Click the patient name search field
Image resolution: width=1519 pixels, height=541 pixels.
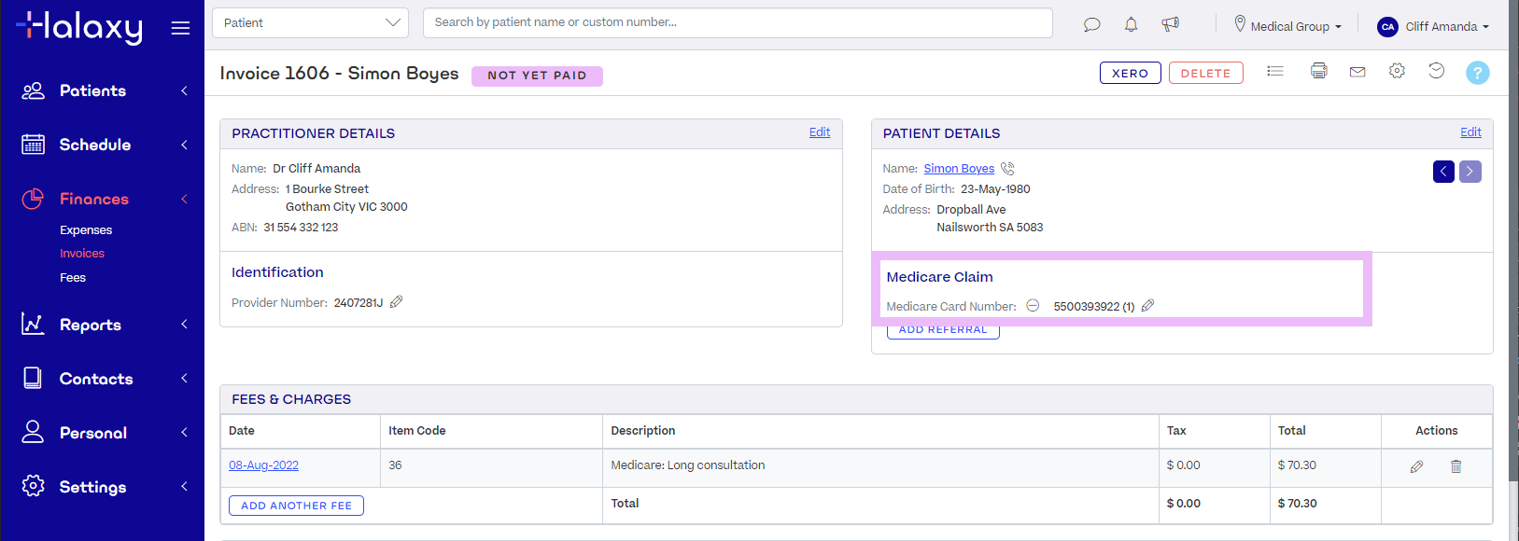pos(738,23)
